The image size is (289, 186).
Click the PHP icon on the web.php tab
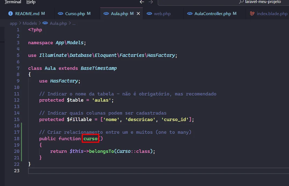pos(149,13)
